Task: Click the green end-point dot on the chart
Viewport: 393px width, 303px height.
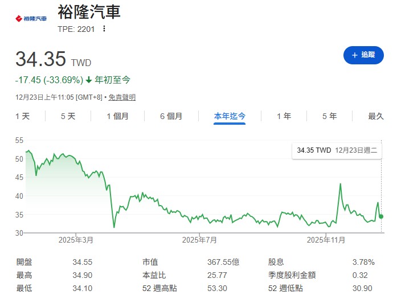Action: pyautogui.click(x=381, y=216)
